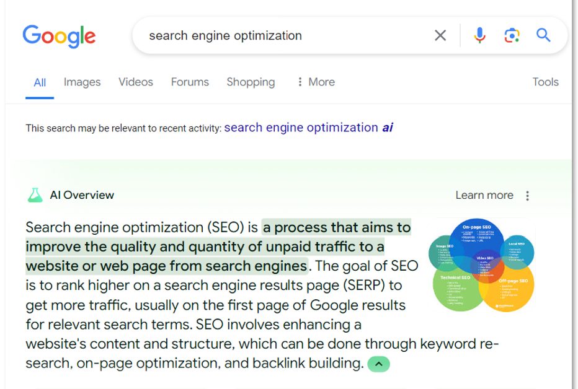Image resolution: width=578 pixels, height=389 pixels.
Task: Switch to the Videos tab
Action: click(x=136, y=82)
